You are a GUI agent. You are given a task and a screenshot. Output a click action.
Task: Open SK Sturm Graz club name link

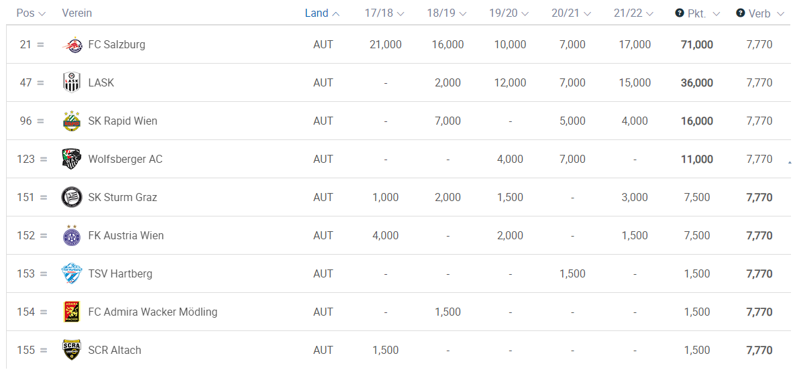(x=123, y=197)
